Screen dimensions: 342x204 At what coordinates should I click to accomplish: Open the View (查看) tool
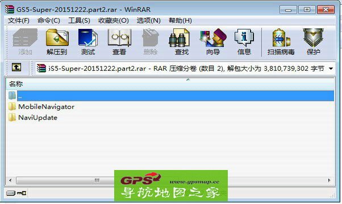pyautogui.click(x=119, y=42)
